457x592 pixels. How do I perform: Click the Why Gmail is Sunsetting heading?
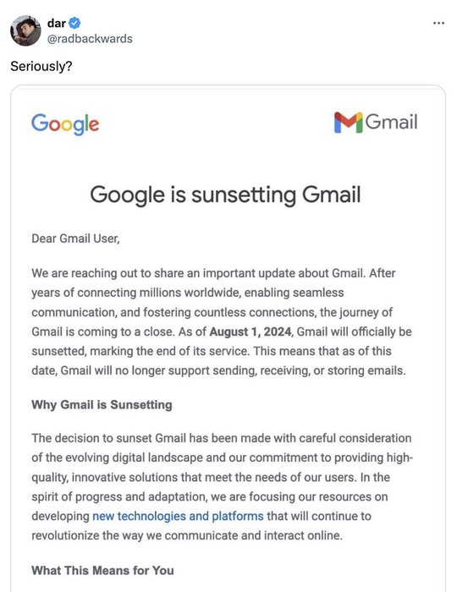102,404
